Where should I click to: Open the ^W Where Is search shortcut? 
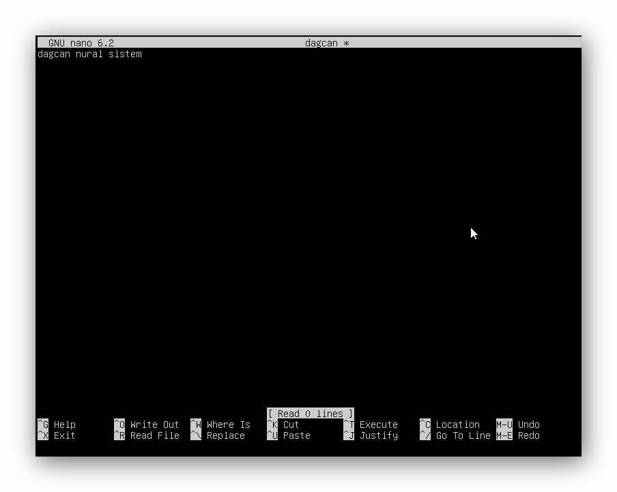(220, 425)
